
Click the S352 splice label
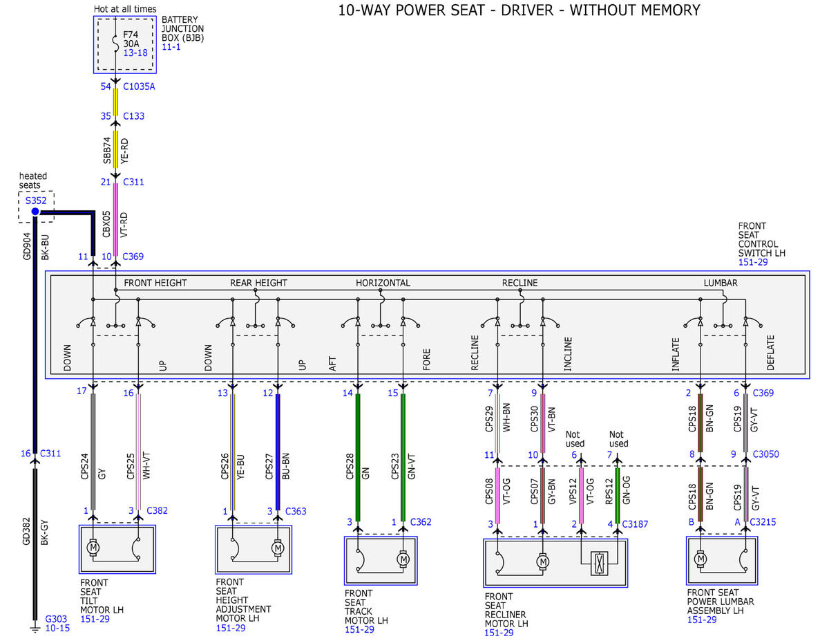click(35, 201)
